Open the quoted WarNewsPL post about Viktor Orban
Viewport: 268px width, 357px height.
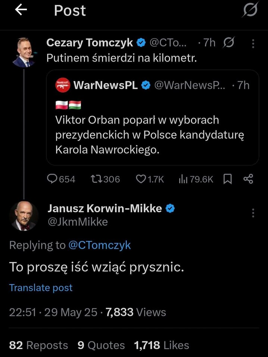[152, 118]
